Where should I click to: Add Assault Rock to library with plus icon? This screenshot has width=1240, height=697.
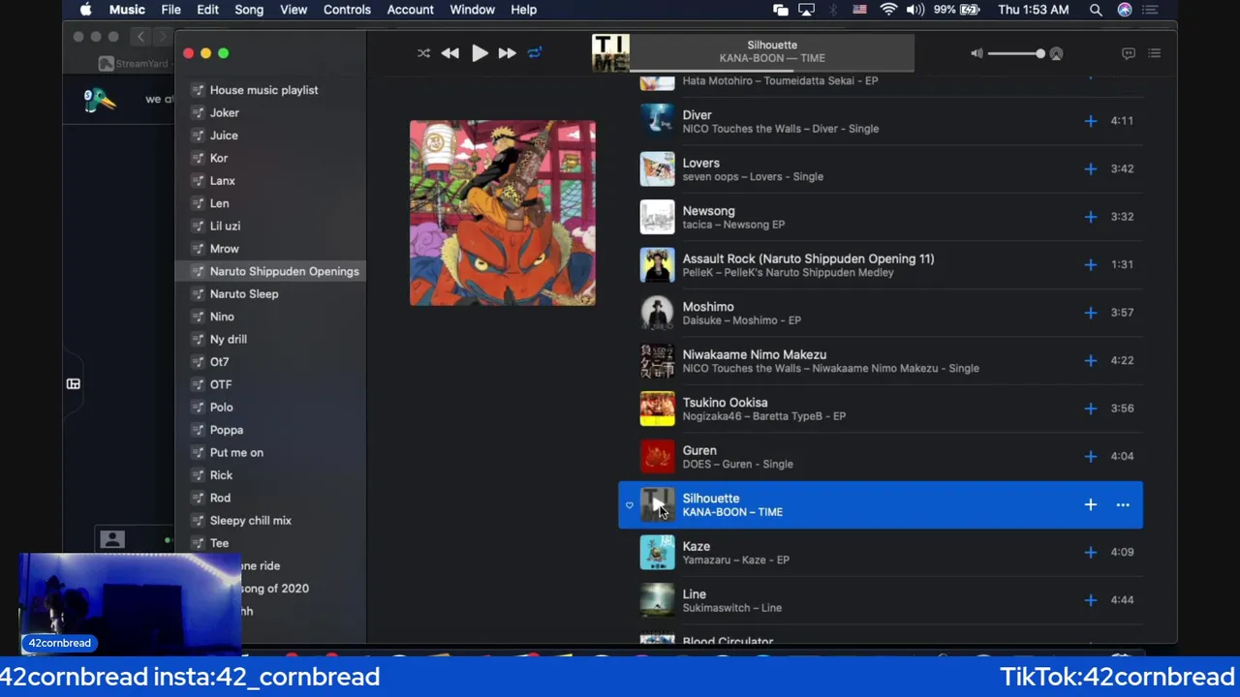tap(1090, 264)
